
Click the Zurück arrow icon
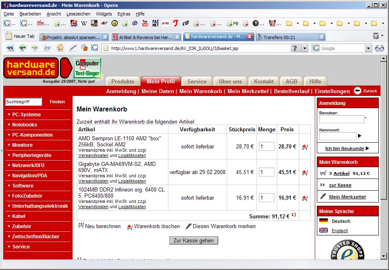(357, 91)
